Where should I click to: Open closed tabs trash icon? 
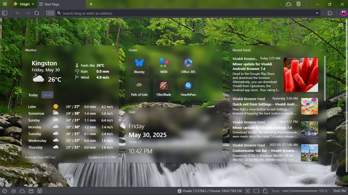(x=299, y=4)
